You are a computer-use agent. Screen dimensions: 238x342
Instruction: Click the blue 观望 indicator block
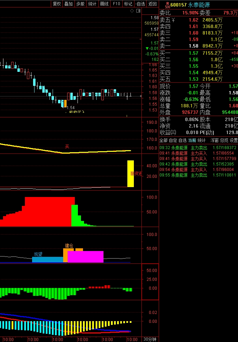(x=47, y=260)
